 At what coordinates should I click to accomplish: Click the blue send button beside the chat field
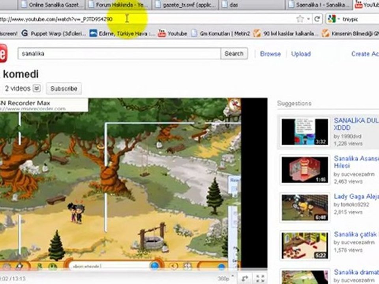point(155,265)
